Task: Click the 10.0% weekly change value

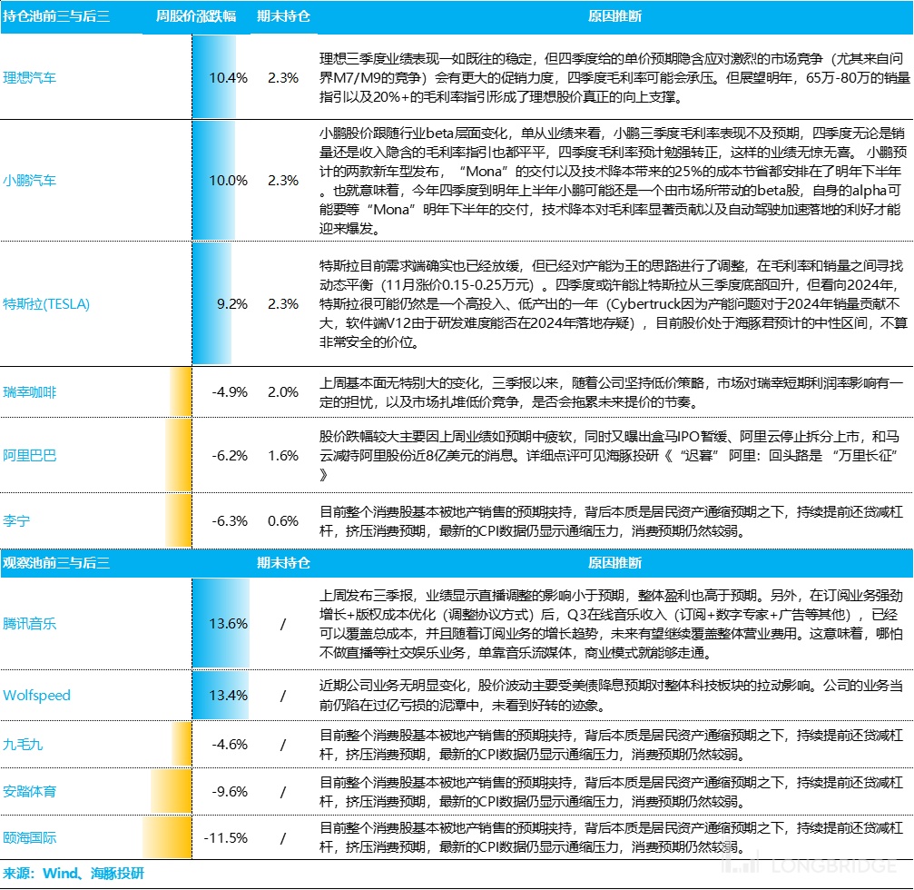Action: click(x=228, y=180)
